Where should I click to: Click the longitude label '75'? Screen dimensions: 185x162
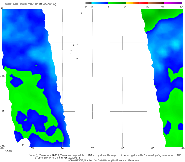pyautogui.click(x=92, y=148)
